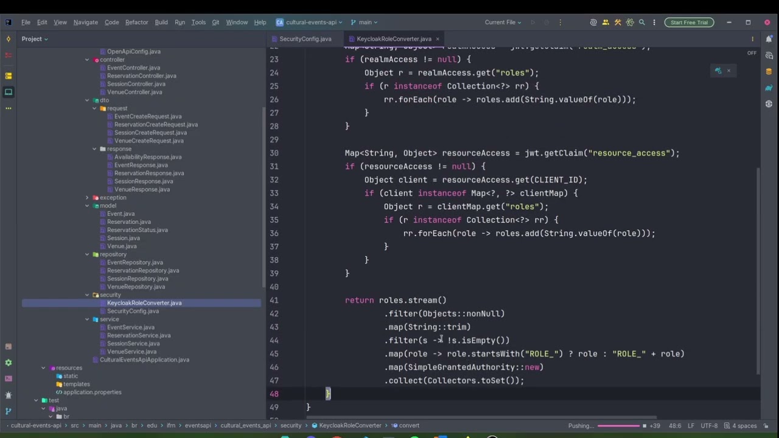Viewport: 779px width, 438px height.
Task: Close the KeycloakRoleConverter.java tab
Action: pos(438,39)
